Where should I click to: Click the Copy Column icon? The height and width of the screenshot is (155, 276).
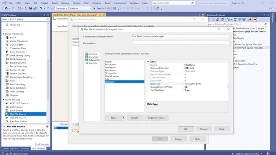[x=7, y=52]
